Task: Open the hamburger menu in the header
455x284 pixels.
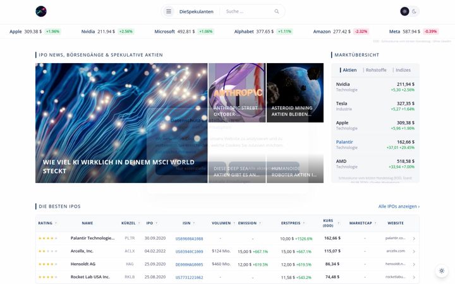Action: pos(169,11)
